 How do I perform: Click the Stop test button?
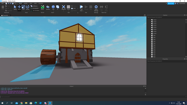click(91, 8)
